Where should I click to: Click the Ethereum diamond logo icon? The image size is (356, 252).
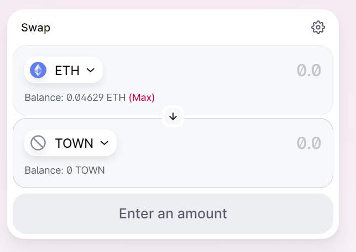pos(38,70)
